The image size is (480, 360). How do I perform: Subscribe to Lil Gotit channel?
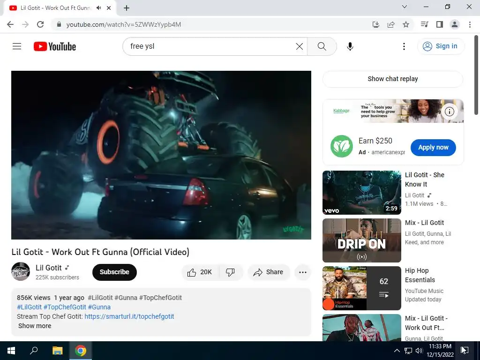pyautogui.click(x=114, y=272)
